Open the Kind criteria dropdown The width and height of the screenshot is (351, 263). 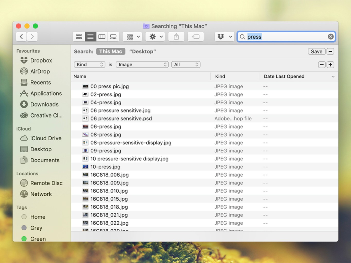[x=89, y=64]
